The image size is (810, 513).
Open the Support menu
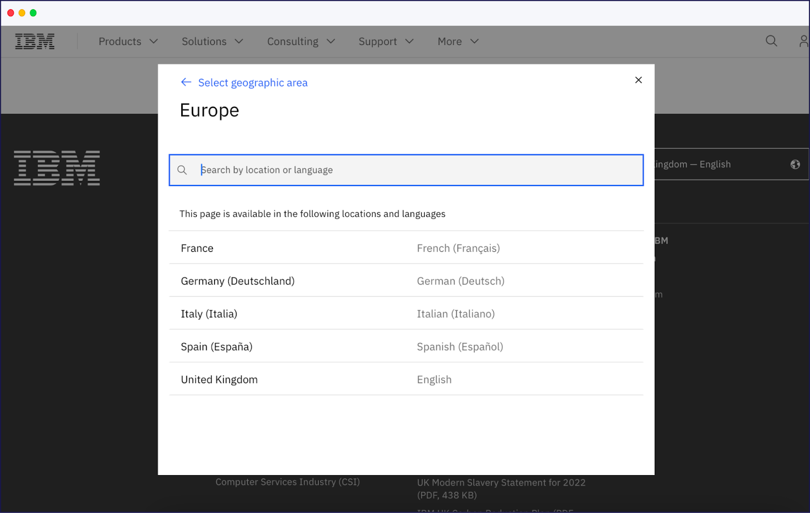click(386, 41)
